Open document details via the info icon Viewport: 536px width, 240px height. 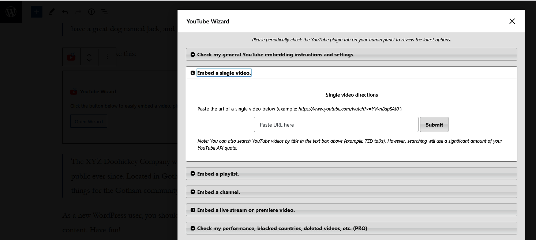point(91,11)
